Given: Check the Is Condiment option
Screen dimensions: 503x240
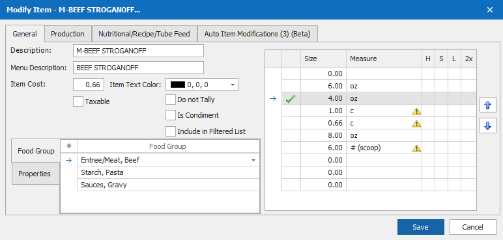Looking at the screenshot, I should [171, 115].
